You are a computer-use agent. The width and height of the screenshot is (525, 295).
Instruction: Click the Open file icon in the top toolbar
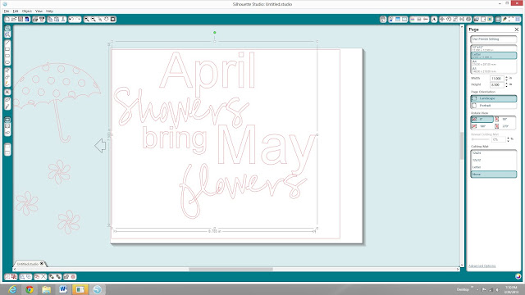pyautogui.click(x=14, y=20)
